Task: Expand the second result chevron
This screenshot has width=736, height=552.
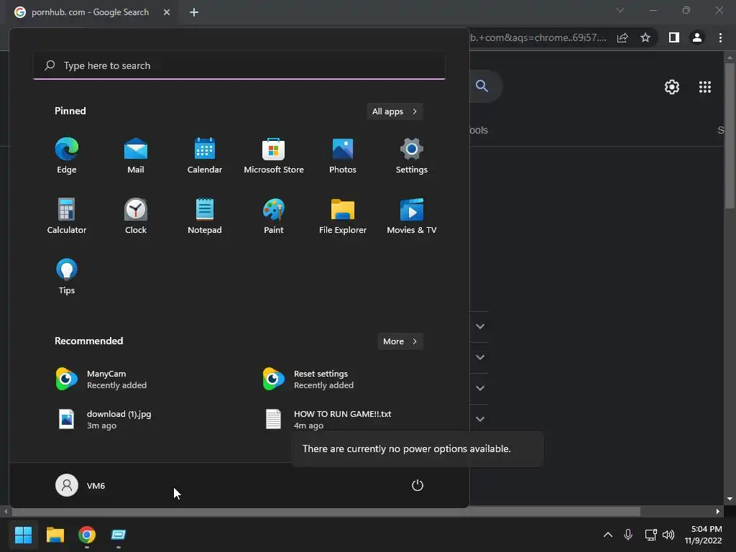Action: pyautogui.click(x=480, y=357)
